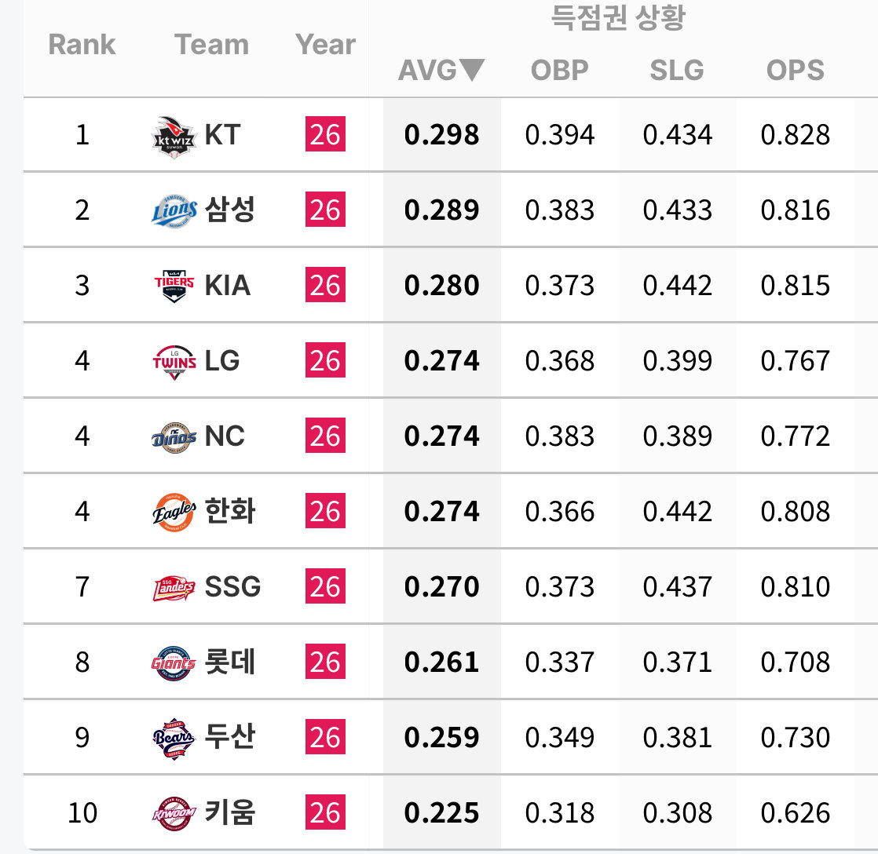The width and height of the screenshot is (878, 854).
Task: Click the SSG Landers team logo
Action: click(x=174, y=588)
